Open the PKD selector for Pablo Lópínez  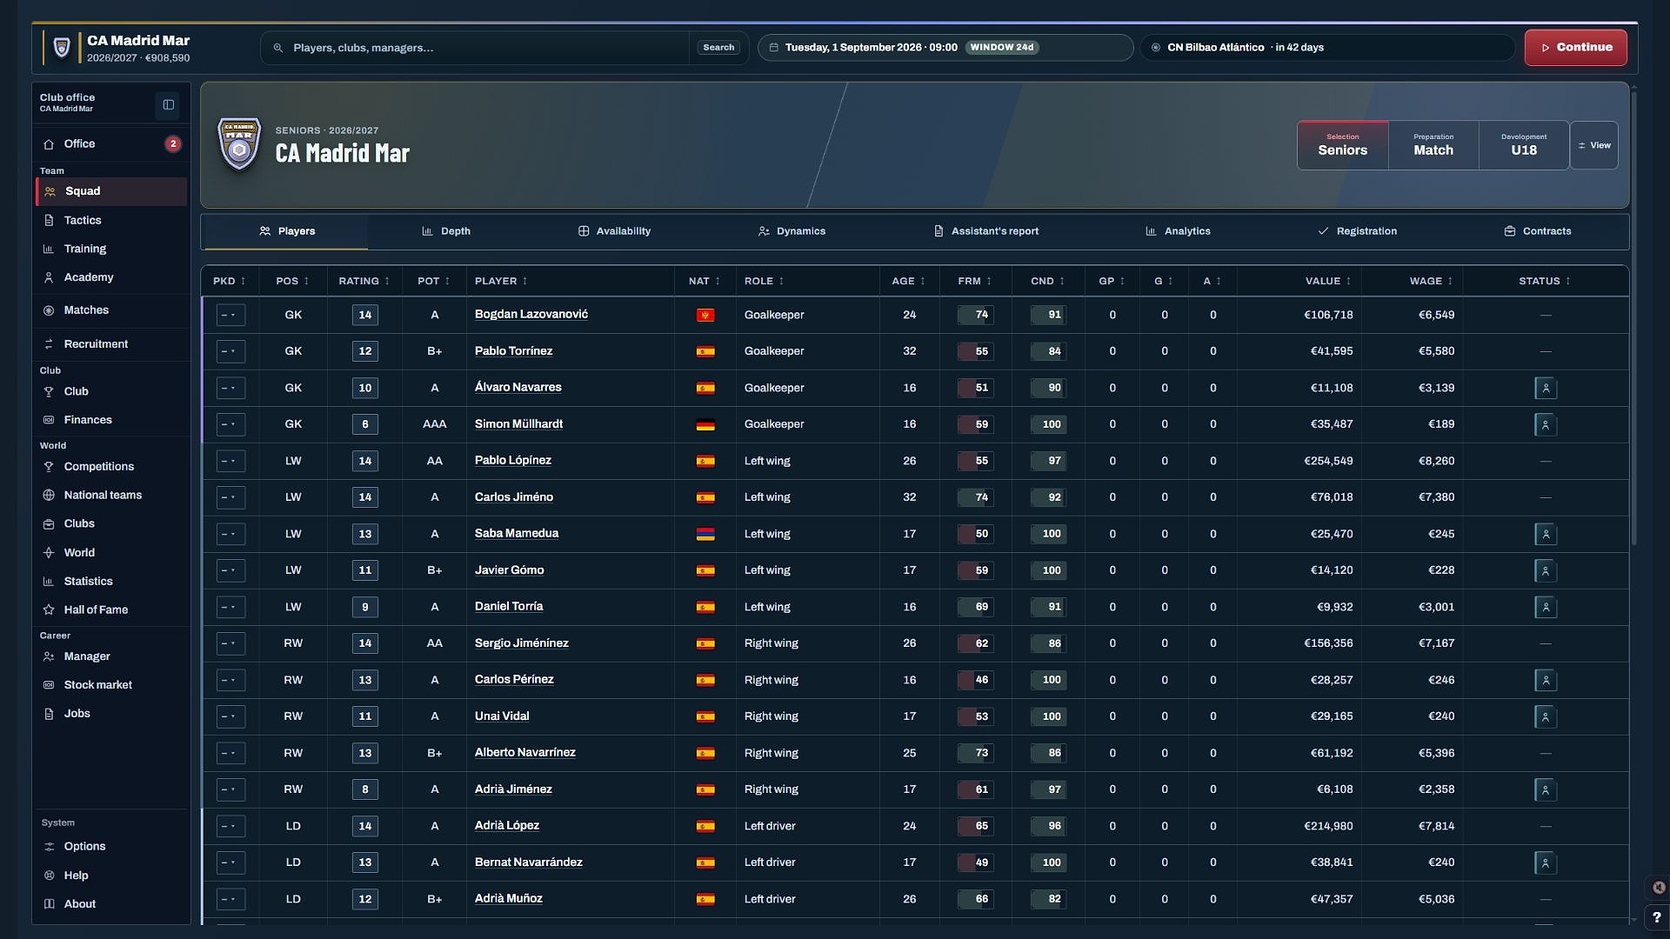pyautogui.click(x=230, y=461)
